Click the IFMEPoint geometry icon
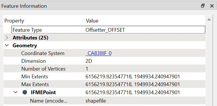 (25, 92)
